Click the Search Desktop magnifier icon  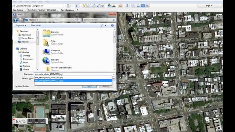tap(114, 20)
